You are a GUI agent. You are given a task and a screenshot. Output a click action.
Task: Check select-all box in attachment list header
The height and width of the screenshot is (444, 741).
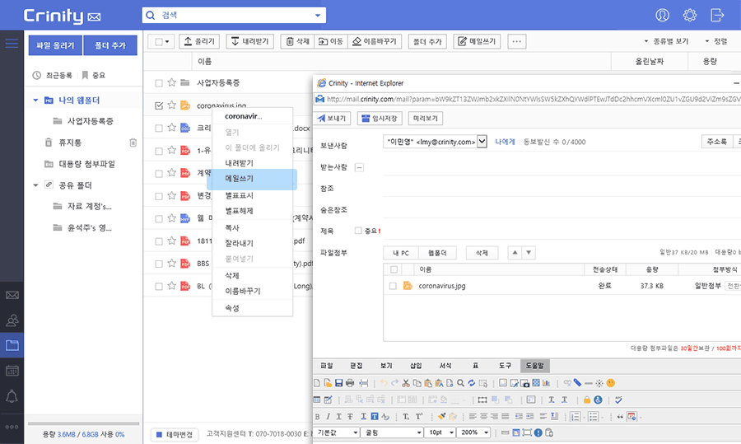point(394,269)
